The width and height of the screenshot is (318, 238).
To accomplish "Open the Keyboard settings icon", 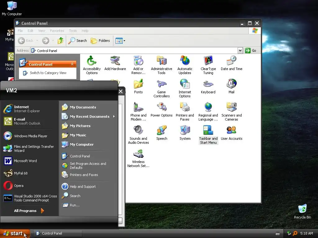I will click(208, 86).
